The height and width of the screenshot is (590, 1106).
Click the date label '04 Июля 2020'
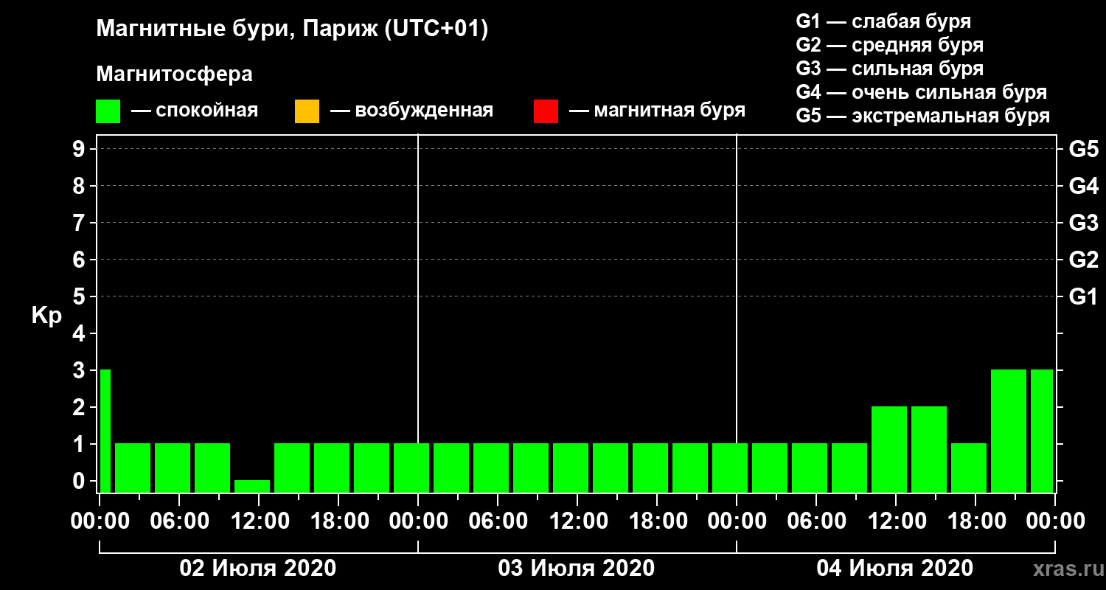click(x=895, y=568)
